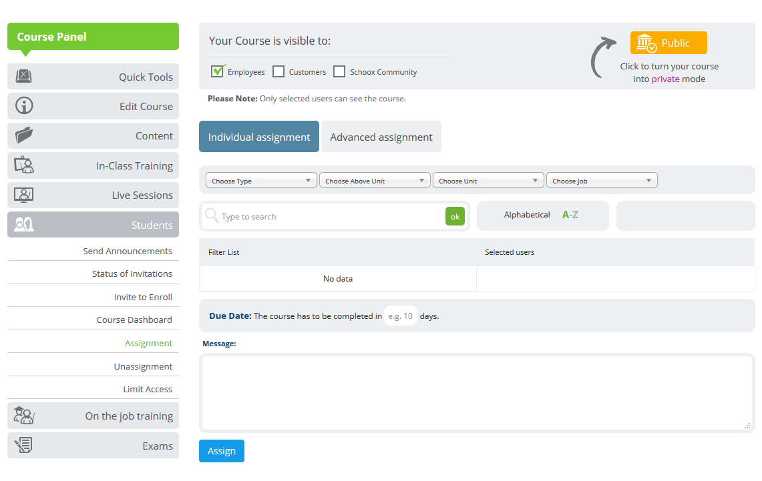Open Quick Tools panel item

click(x=93, y=77)
